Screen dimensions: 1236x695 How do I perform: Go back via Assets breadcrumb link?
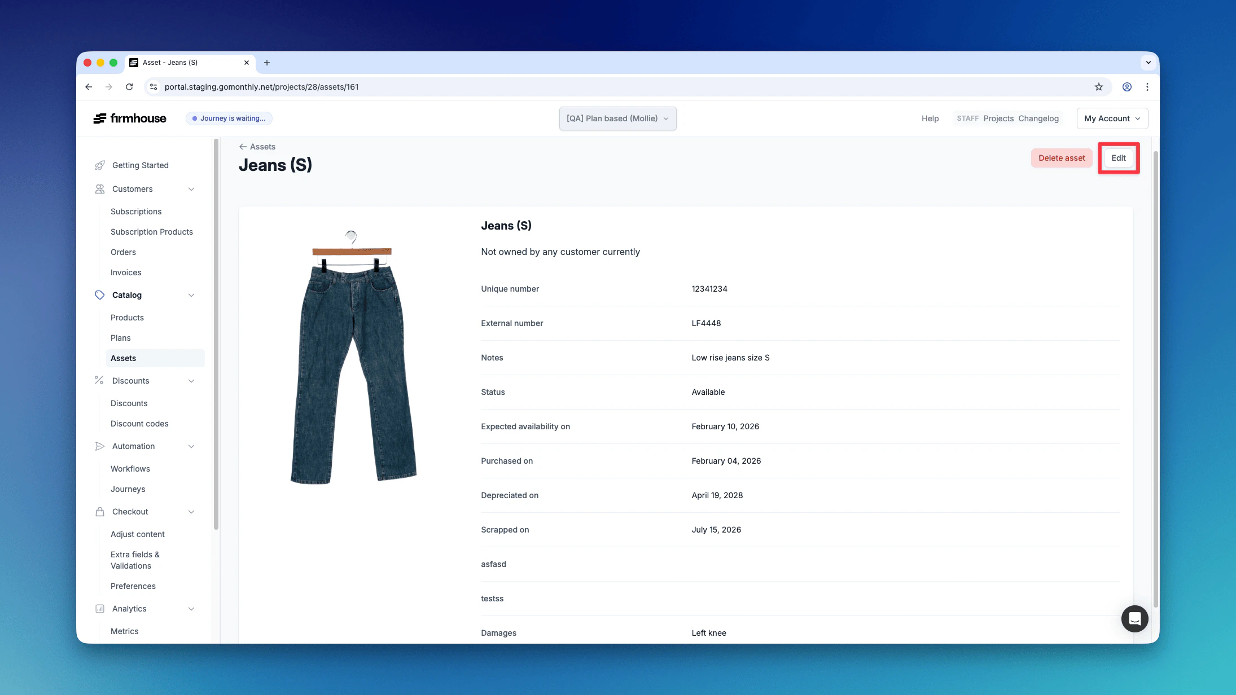[x=257, y=147]
